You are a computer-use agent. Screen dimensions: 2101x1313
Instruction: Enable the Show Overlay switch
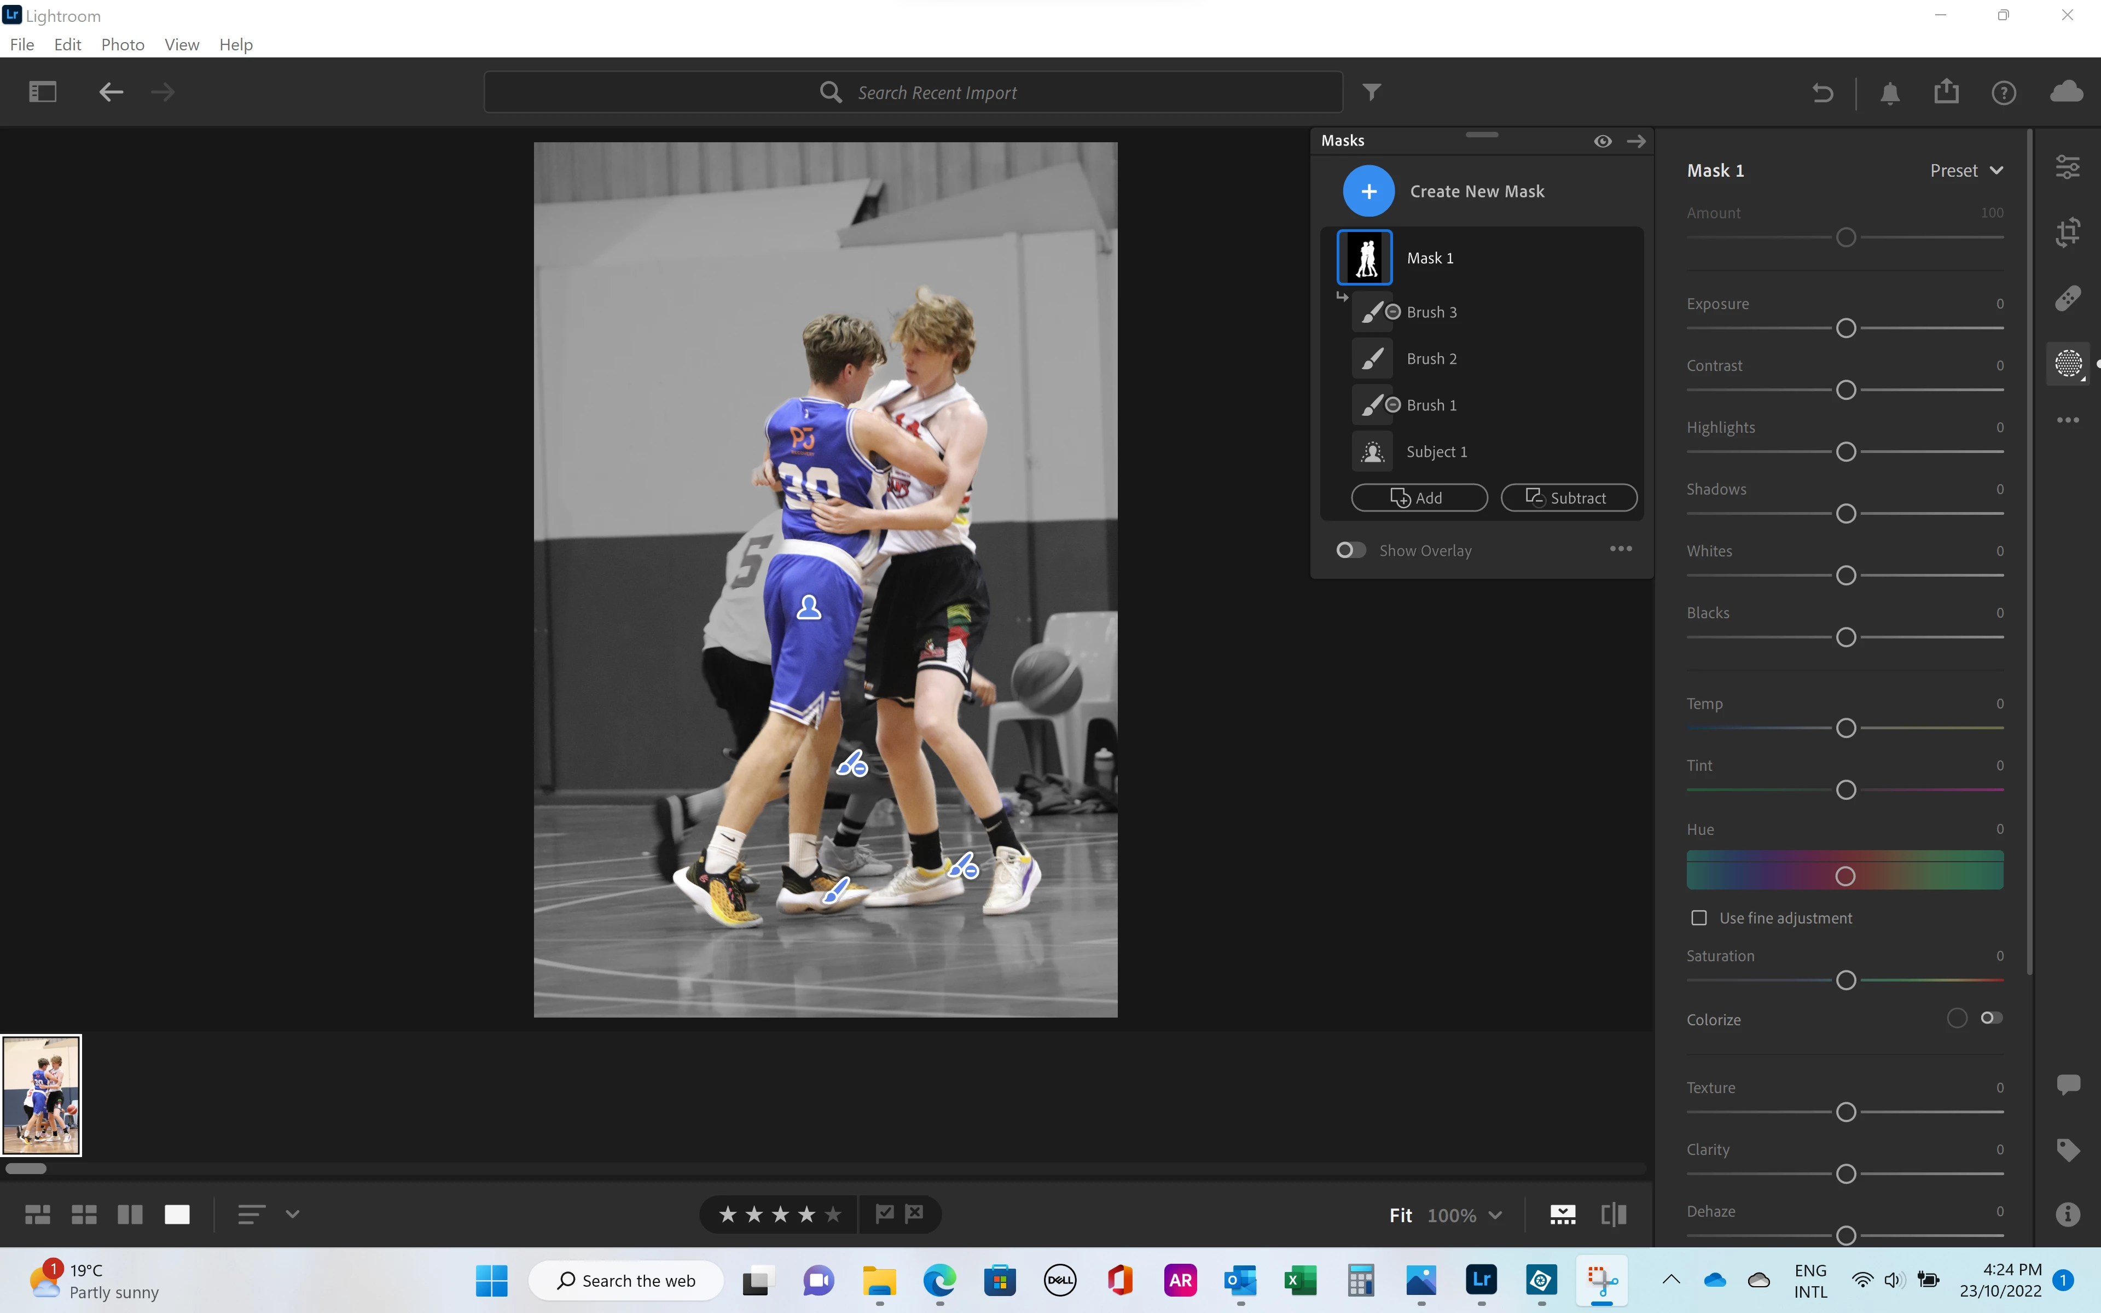tap(1350, 550)
